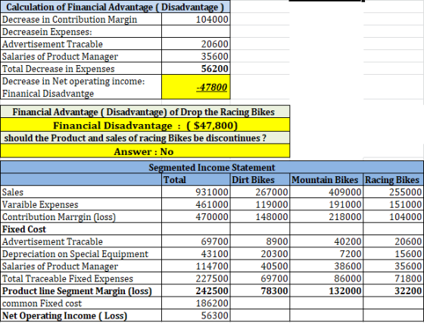Select Dirt Bikes segment margin 78300
Viewport: 424px width, 323px height.
click(260, 290)
